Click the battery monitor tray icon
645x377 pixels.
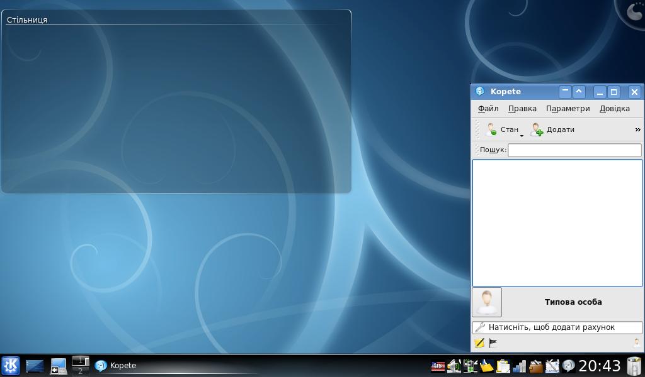470,366
